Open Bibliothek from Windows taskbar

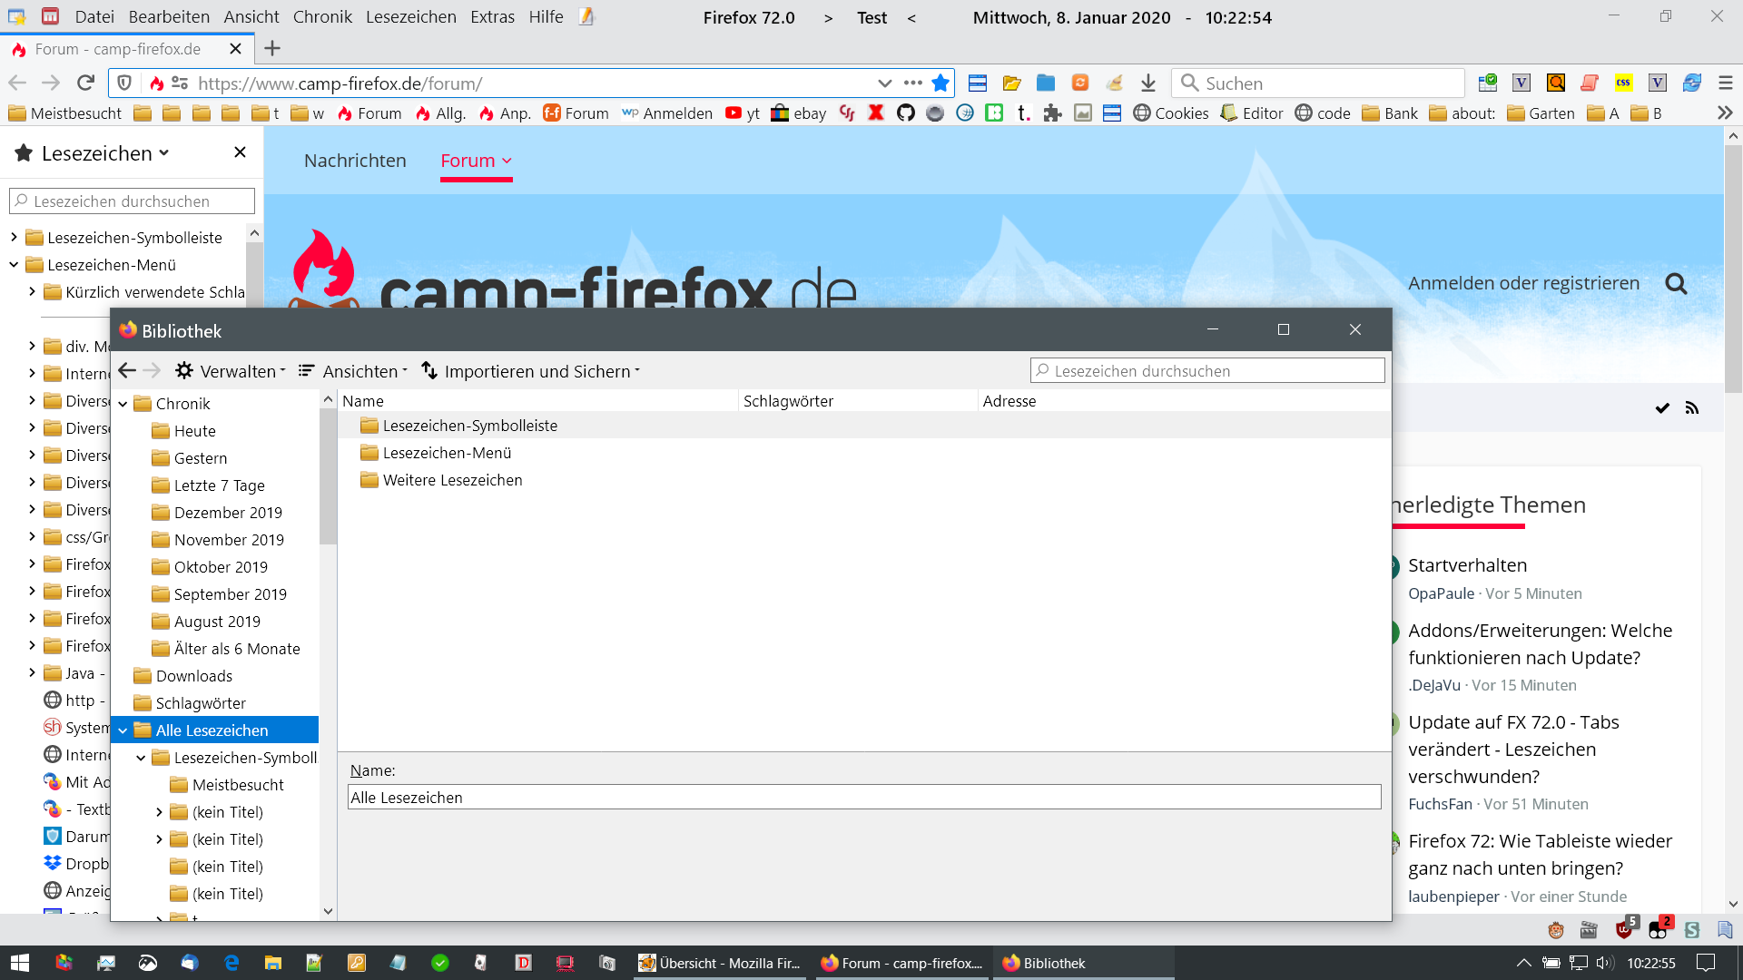pos(1044,963)
